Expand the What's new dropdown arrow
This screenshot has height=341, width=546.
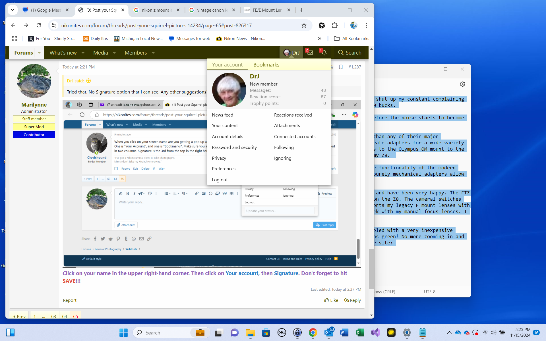tap(83, 53)
